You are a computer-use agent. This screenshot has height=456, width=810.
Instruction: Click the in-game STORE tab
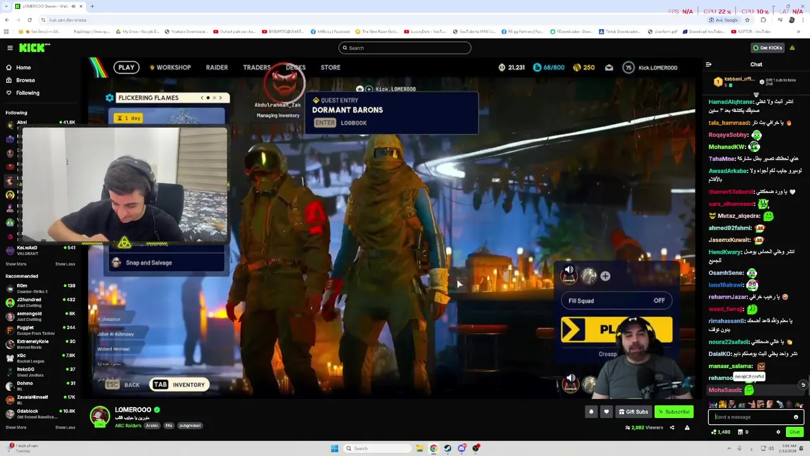pos(330,67)
